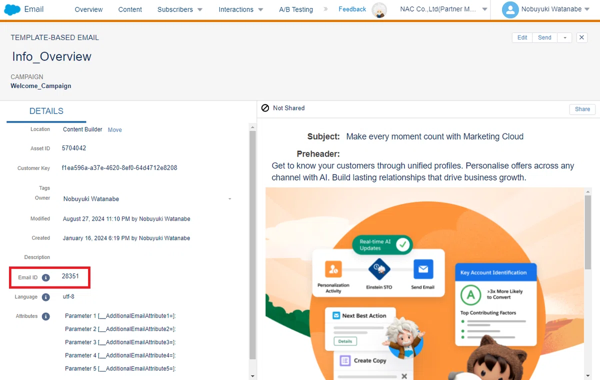Open the Einstein mascot icon near Feedback
This screenshot has width=600, height=380.
(380, 10)
